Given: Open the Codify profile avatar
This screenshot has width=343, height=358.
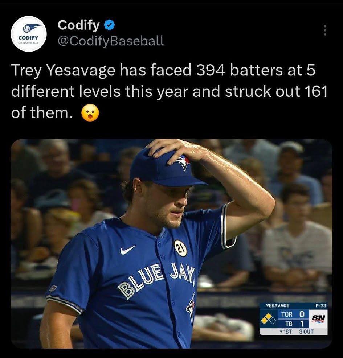Looking at the screenshot, I should (29, 34).
